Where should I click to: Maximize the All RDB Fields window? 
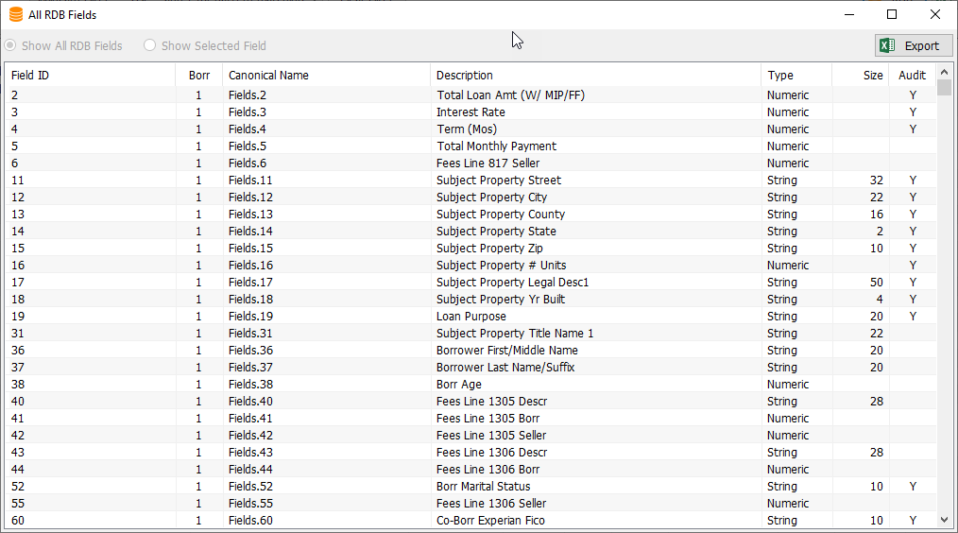[x=892, y=15]
